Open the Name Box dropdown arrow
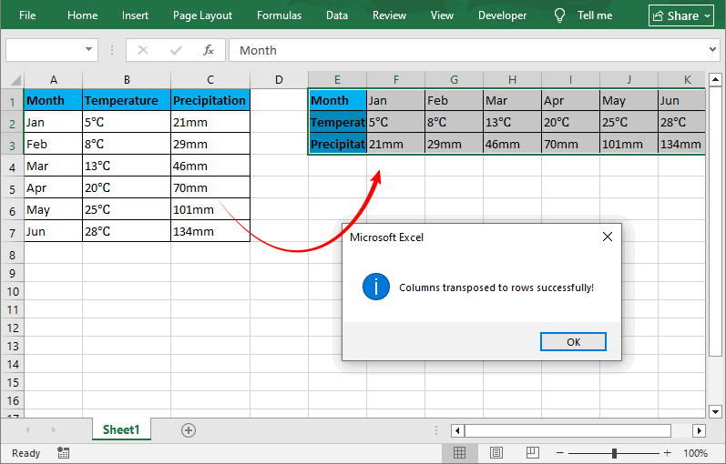The width and height of the screenshot is (726, 464). [88, 50]
